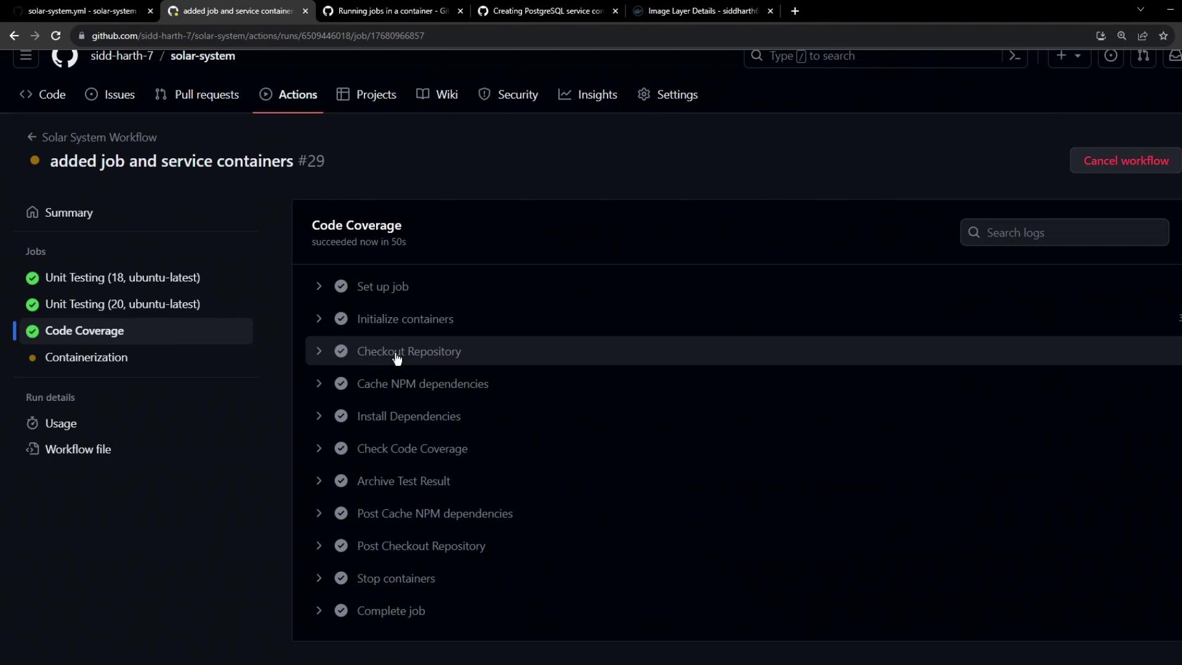
Task: Click the browser reload icon
Action: click(55, 36)
